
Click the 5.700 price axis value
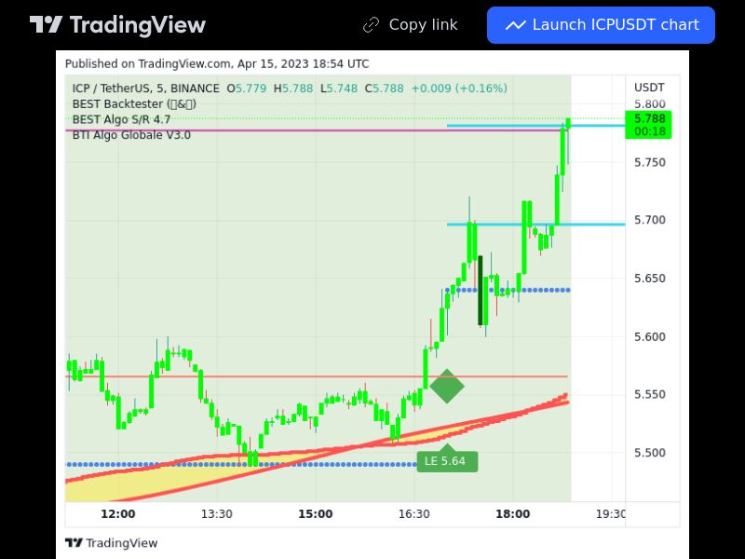coord(649,220)
